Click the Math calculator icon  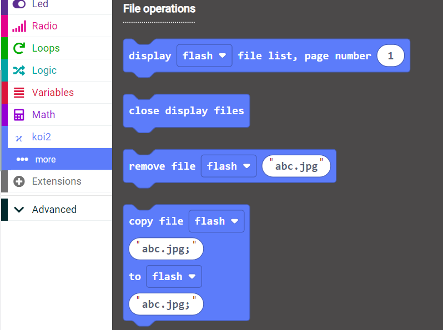(x=19, y=115)
